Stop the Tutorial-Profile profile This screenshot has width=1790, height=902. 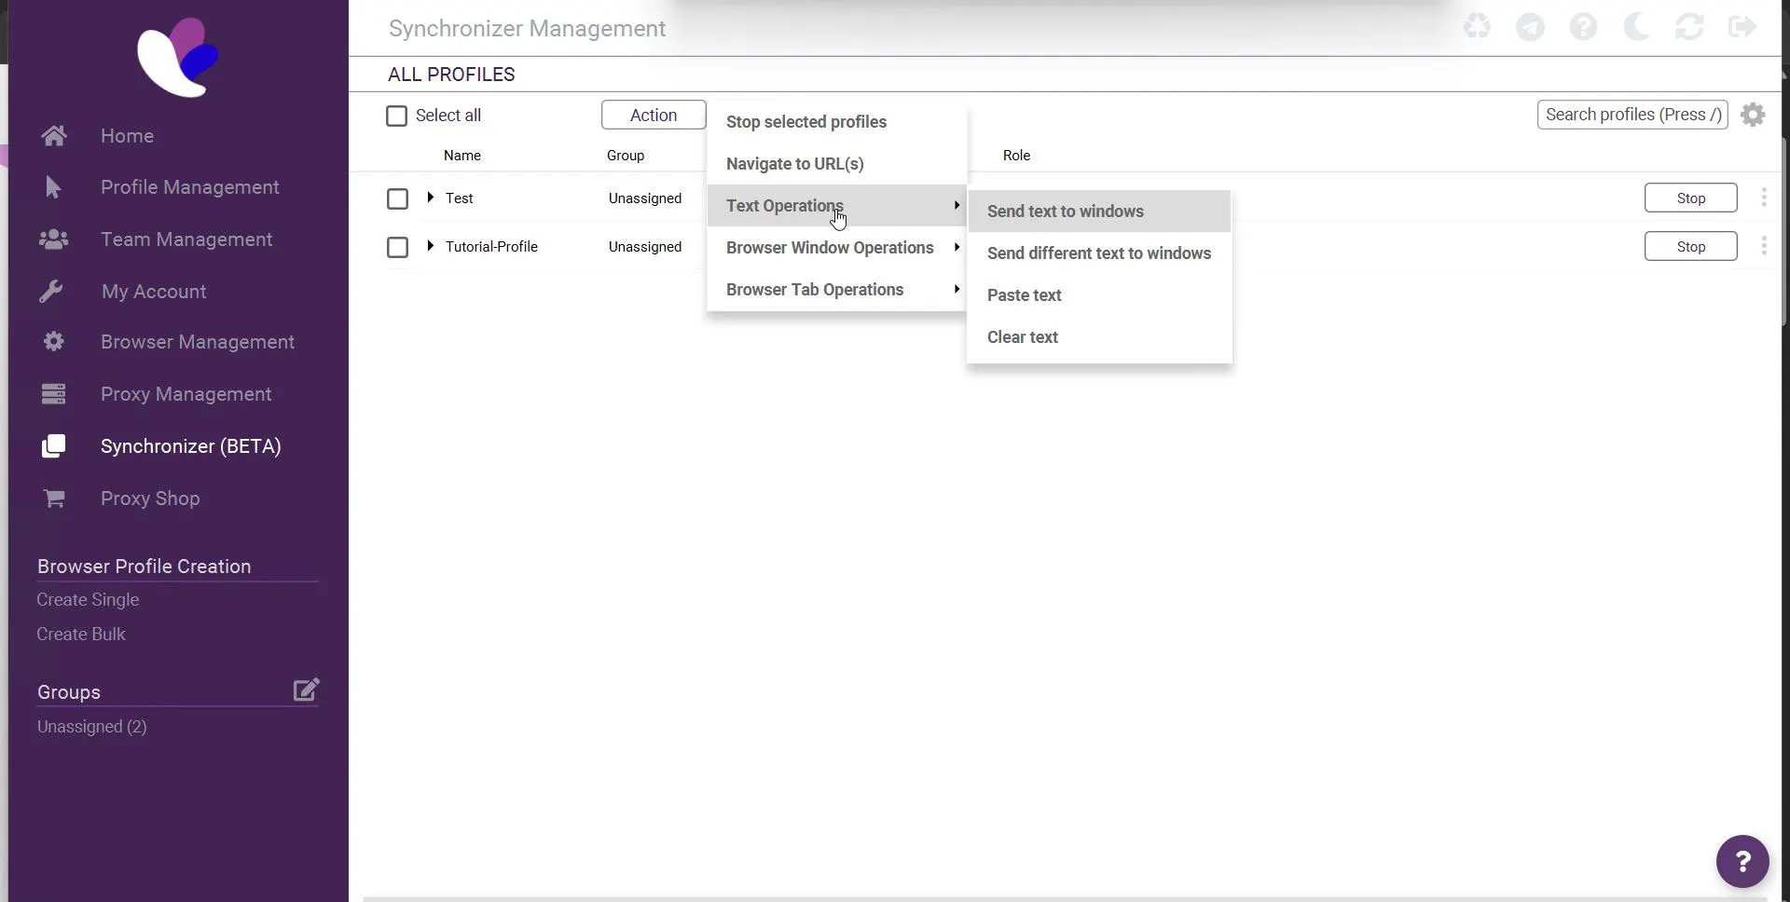coord(1690,246)
